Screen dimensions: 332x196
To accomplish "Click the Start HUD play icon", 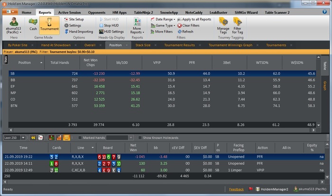I will point(101,19).
